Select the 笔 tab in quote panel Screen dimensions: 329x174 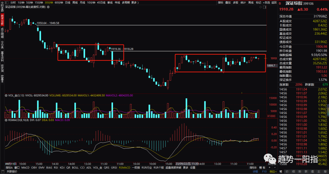click(x=281, y=172)
